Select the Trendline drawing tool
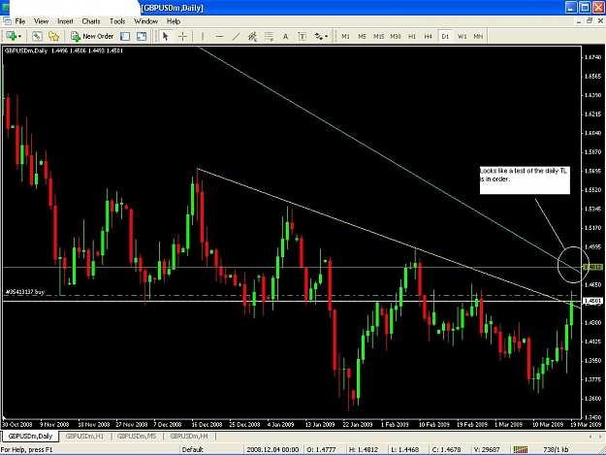 click(x=236, y=36)
